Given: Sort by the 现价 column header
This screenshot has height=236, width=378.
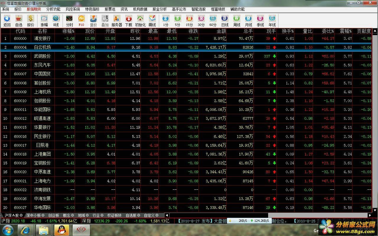Looking at the screenshot, I should (90, 31).
